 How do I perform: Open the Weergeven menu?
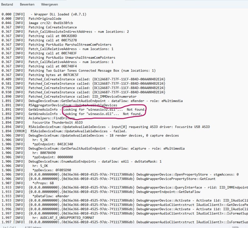point(49,5)
